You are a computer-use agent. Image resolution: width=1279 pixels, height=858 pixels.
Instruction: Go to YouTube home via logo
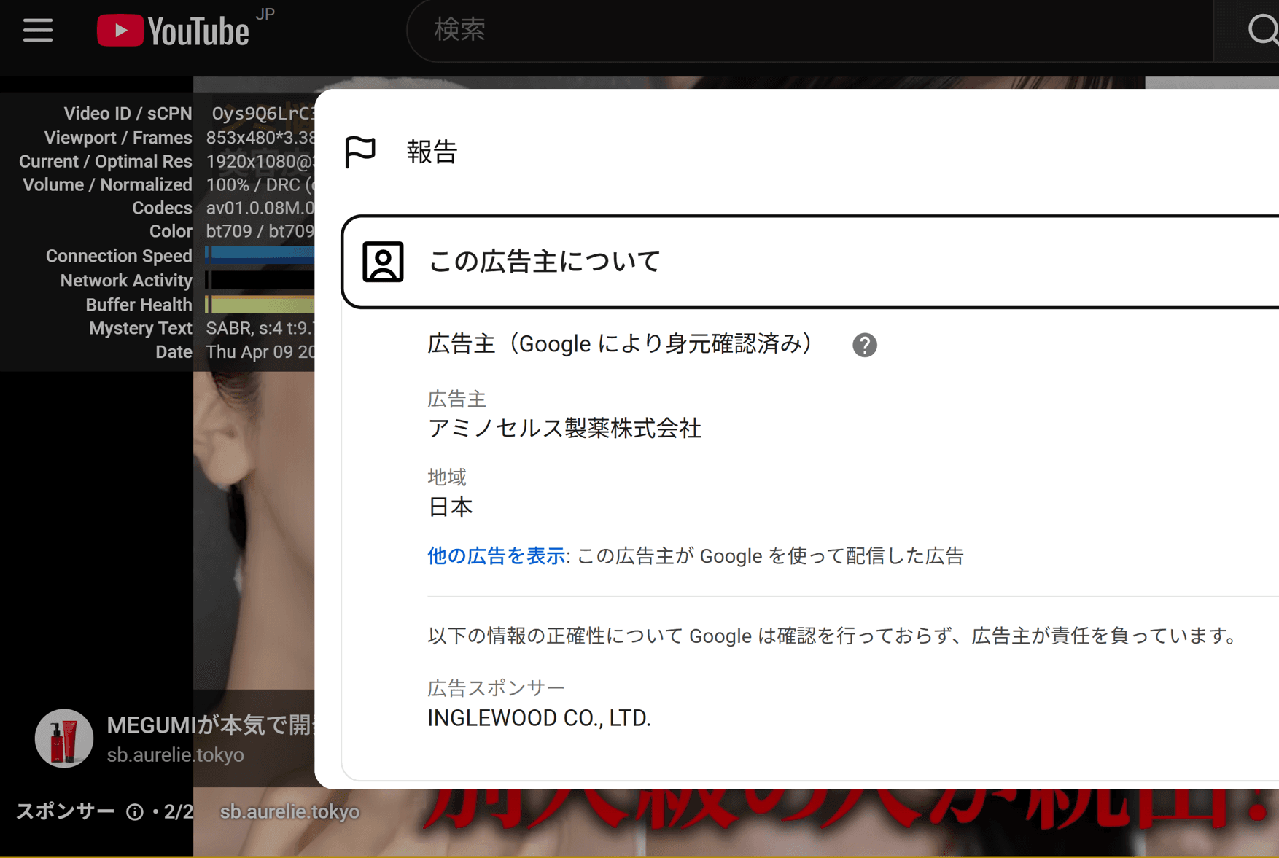point(174,31)
